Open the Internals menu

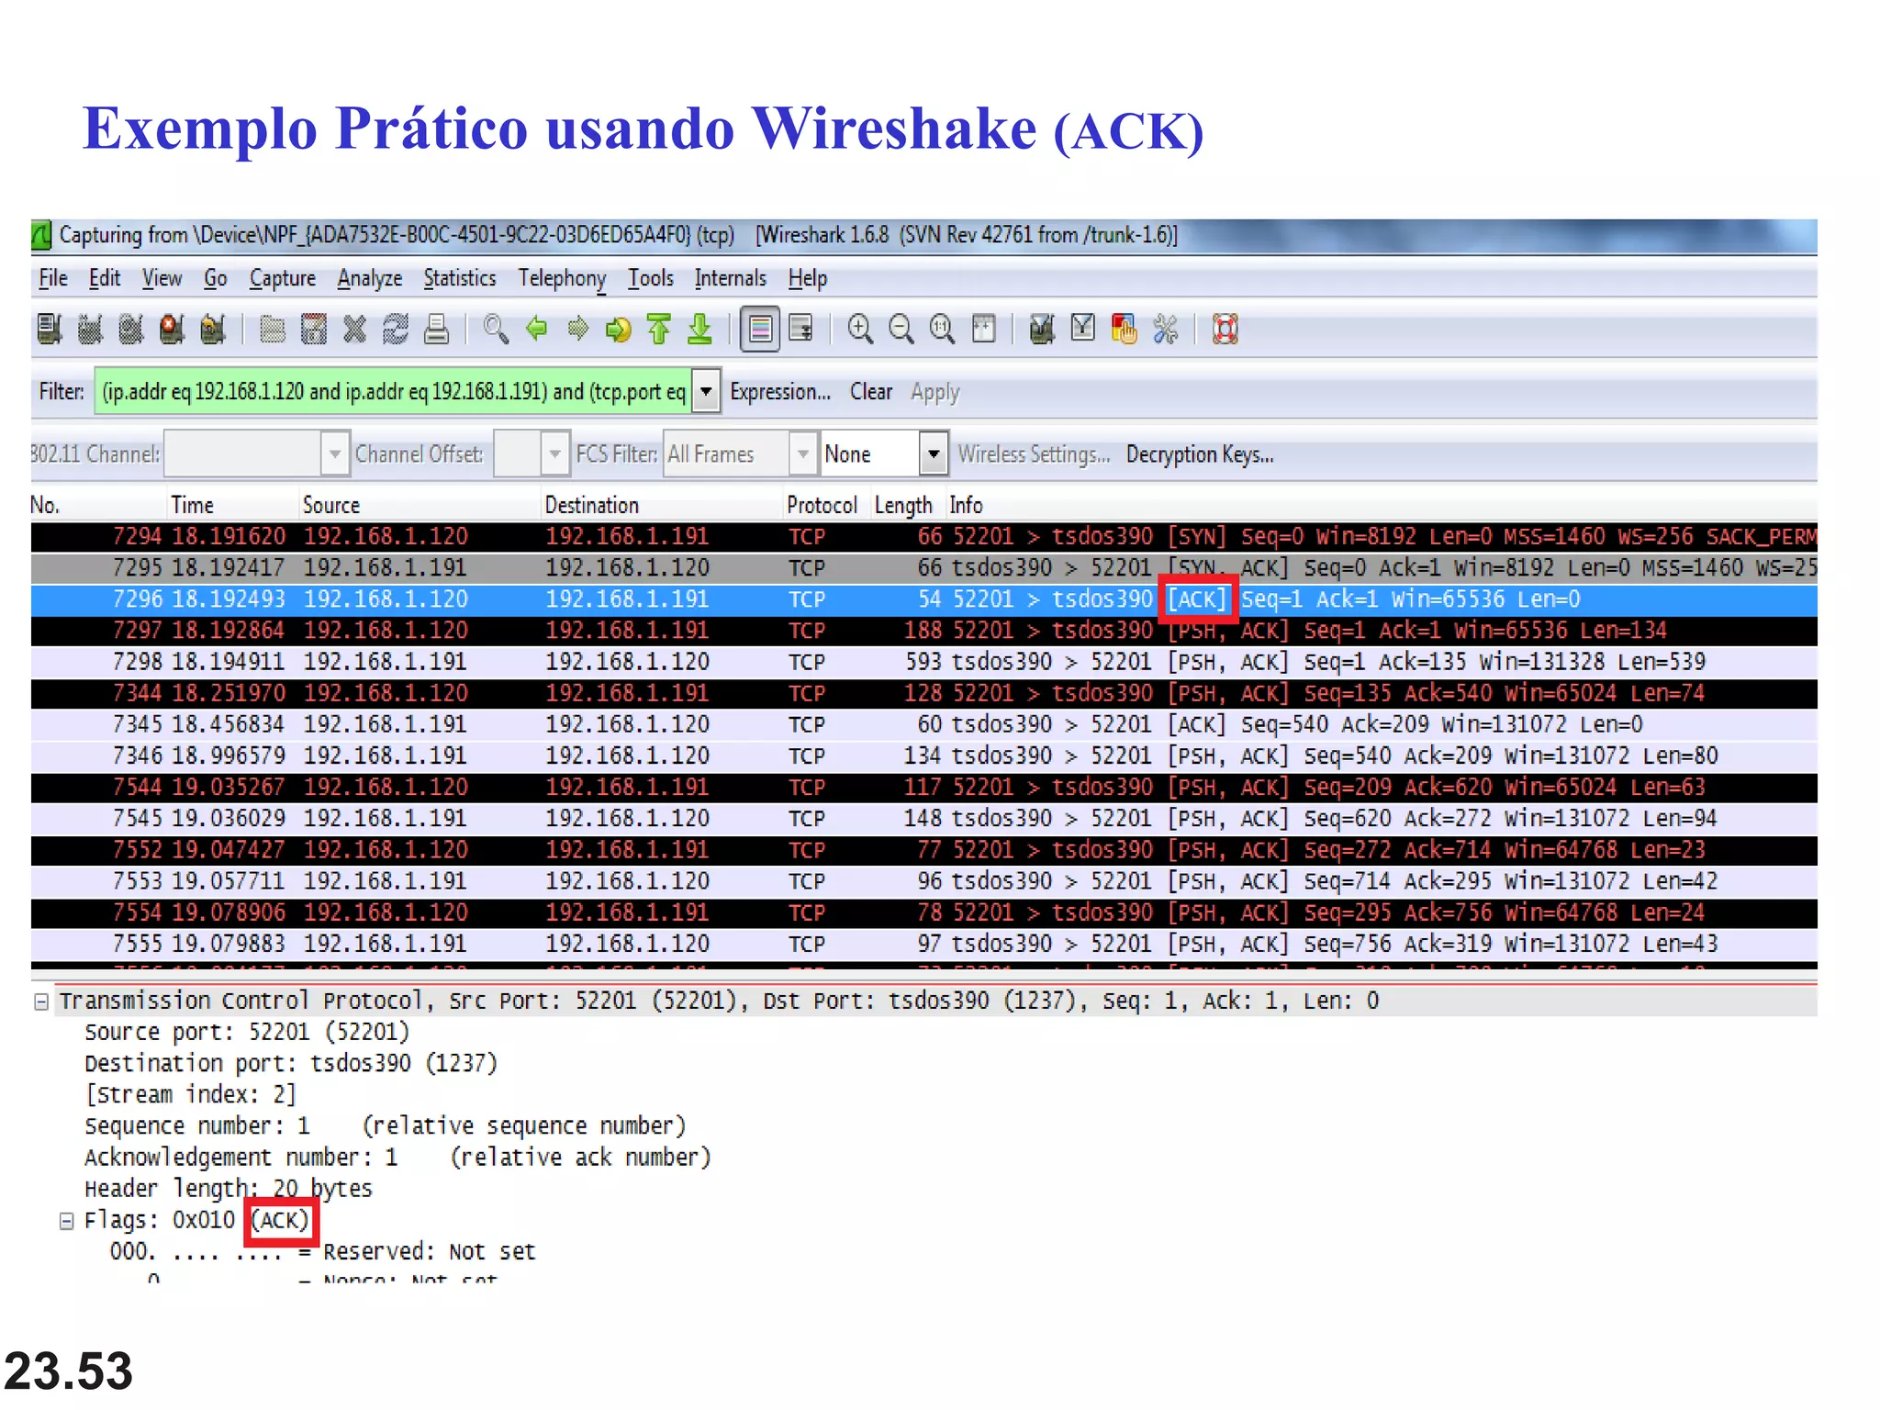730,278
